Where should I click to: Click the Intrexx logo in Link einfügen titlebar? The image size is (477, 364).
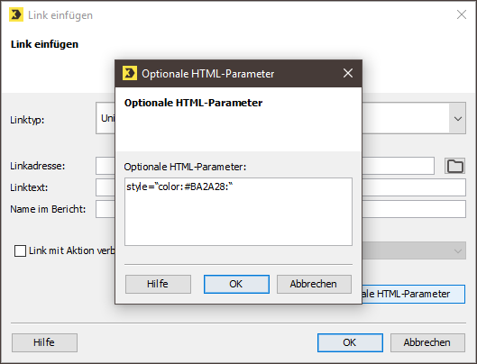(x=16, y=14)
